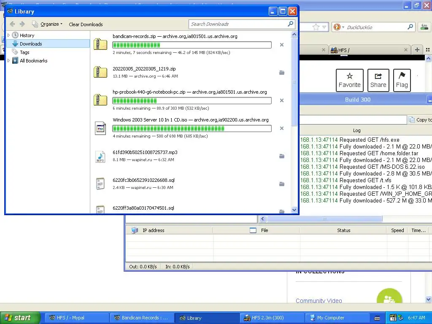This screenshot has width=432, height=324.
Task: Click the 6m toolbar button in browser
Action: pyautogui.click(x=424, y=27)
